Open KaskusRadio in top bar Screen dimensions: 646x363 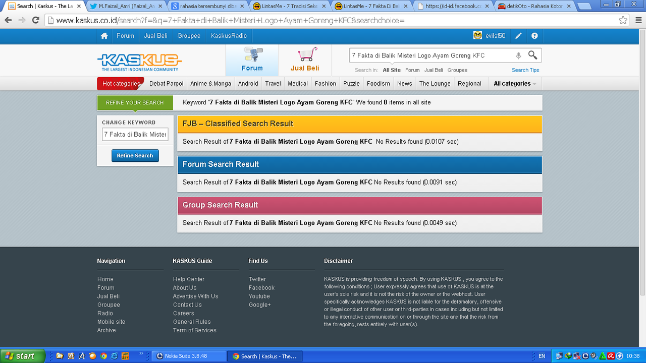click(x=229, y=36)
